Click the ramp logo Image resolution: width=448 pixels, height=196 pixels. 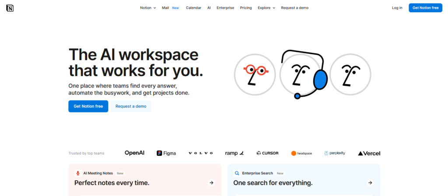click(x=234, y=154)
